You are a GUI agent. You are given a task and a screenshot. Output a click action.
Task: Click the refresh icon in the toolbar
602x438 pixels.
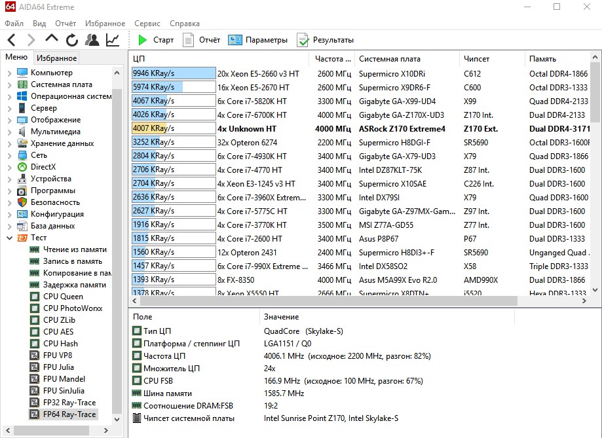tap(72, 40)
